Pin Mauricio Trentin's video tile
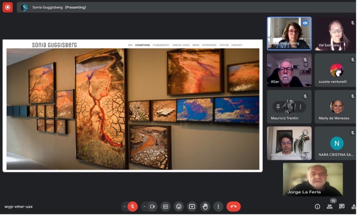Image resolution: width=357 pixels, height=215 pixels. [278, 107]
